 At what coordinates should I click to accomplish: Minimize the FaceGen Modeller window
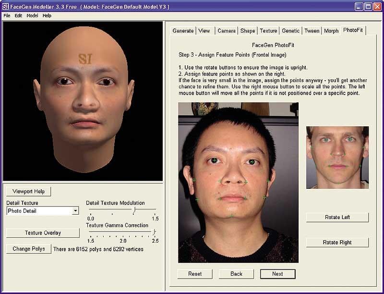click(x=359, y=7)
